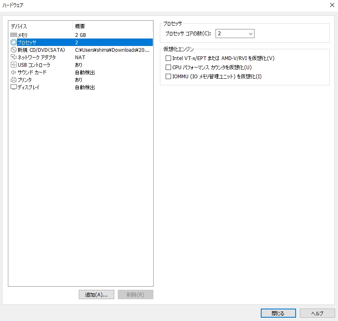338x321 pixels.
Task: Select the プロセッサ row label
Action: click(27, 42)
